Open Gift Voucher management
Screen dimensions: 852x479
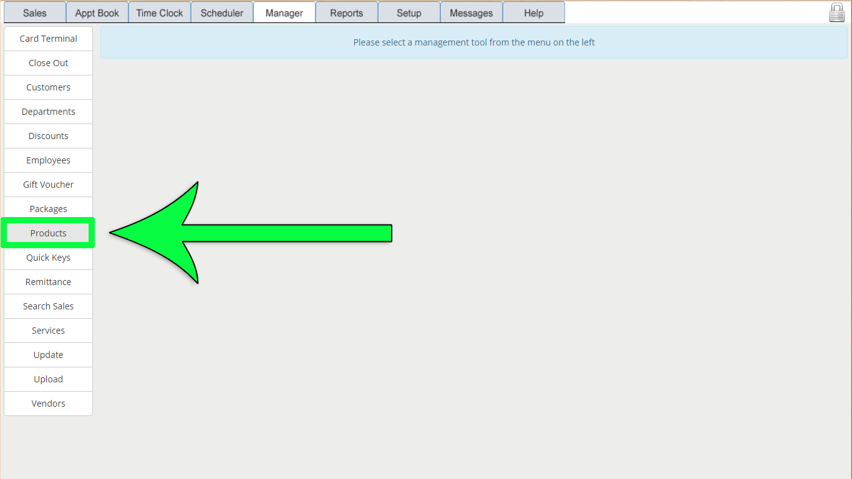coord(48,185)
